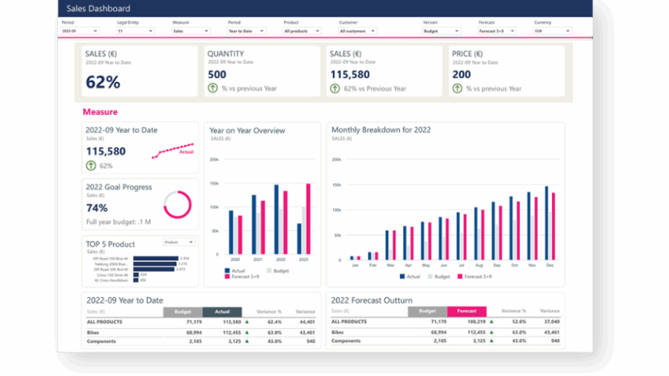Click the green up-arrow icon in the QUANTITY card

(x=213, y=88)
